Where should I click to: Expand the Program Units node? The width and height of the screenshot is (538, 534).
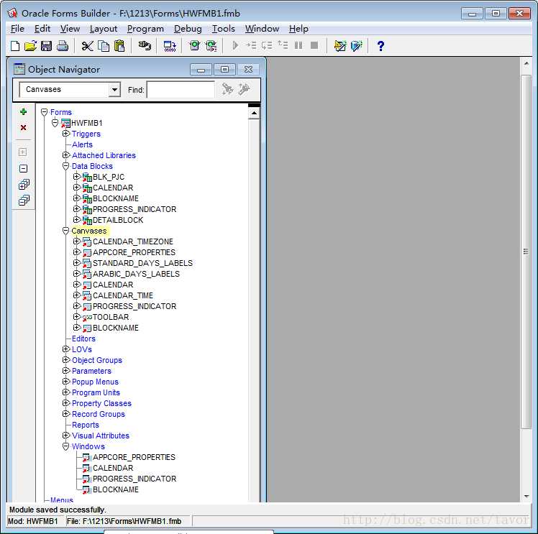66,392
